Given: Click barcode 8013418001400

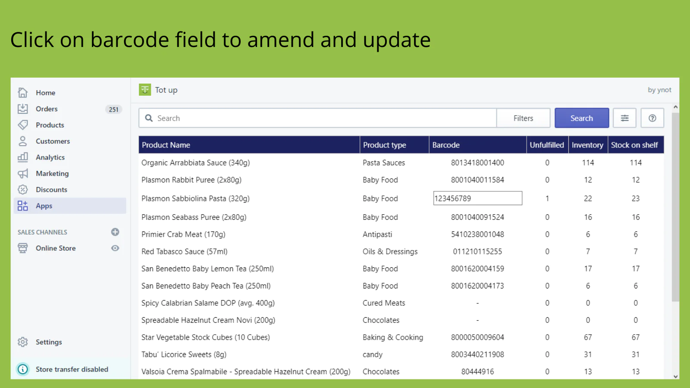Looking at the screenshot, I should coord(477,163).
